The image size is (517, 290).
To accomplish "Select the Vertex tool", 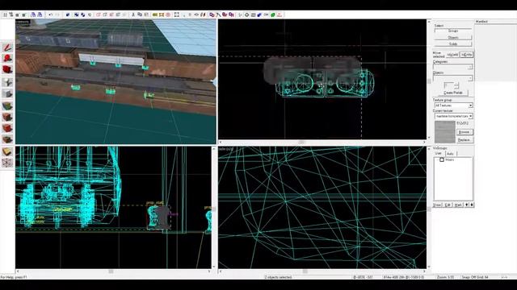I will coord(7,163).
